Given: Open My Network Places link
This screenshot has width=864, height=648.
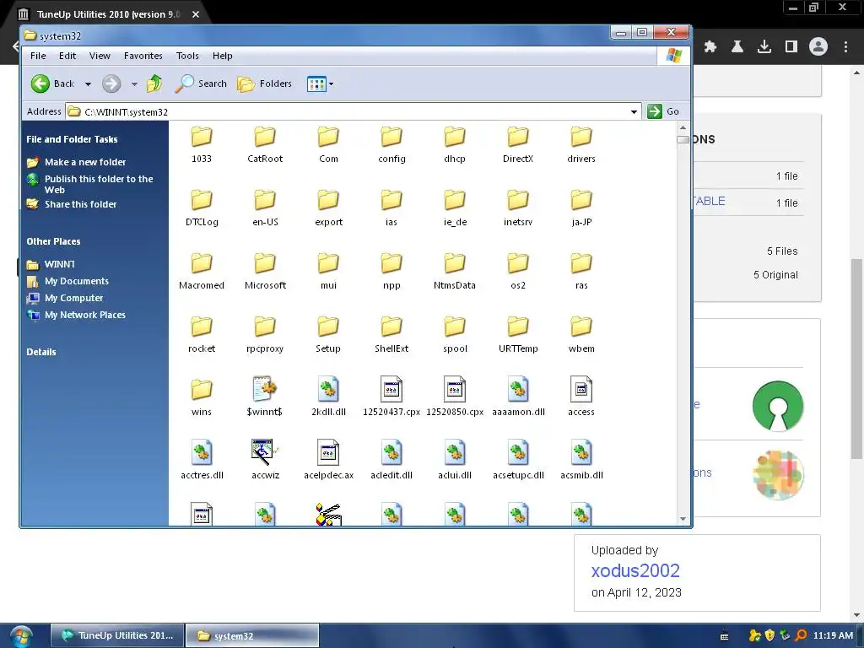Looking at the screenshot, I should (76, 316).
